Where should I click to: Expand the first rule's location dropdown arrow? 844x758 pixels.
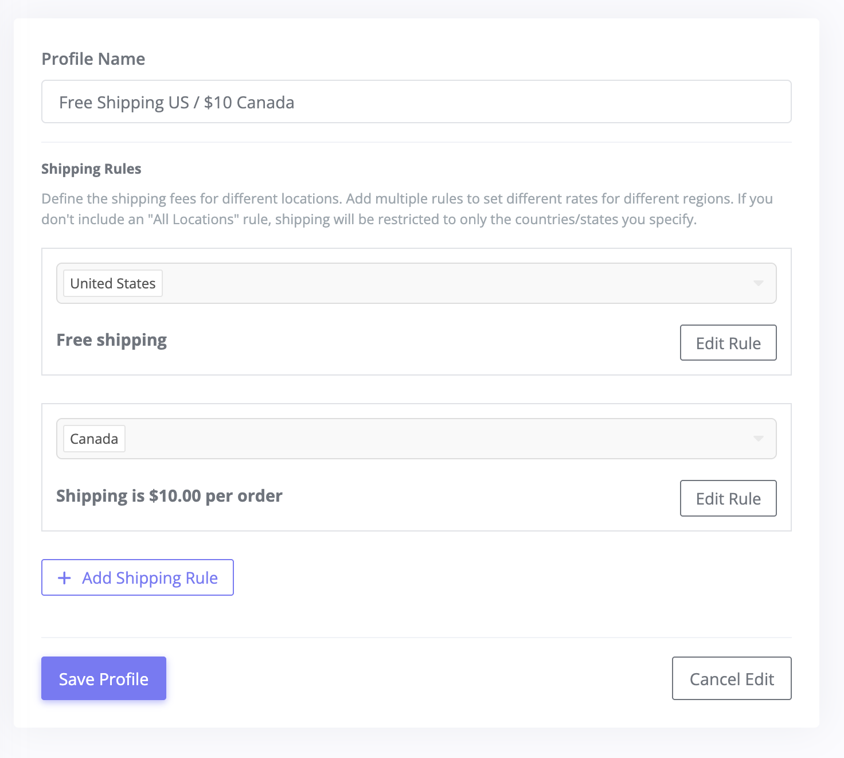[759, 283]
